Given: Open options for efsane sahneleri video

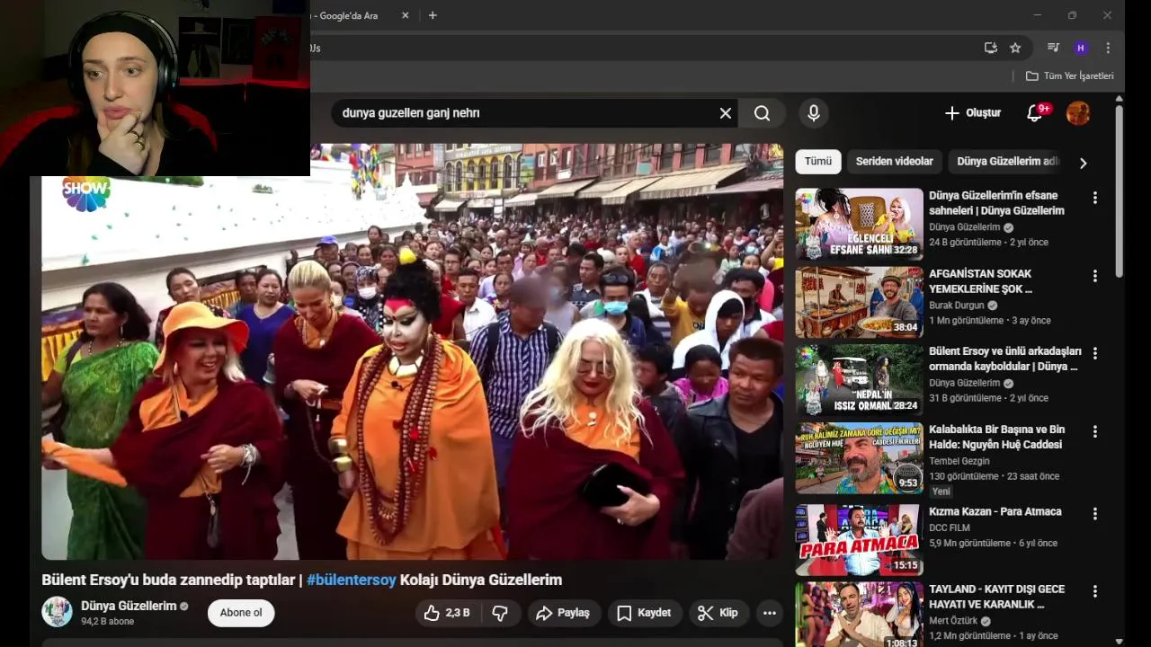Looking at the screenshot, I should [1094, 198].
